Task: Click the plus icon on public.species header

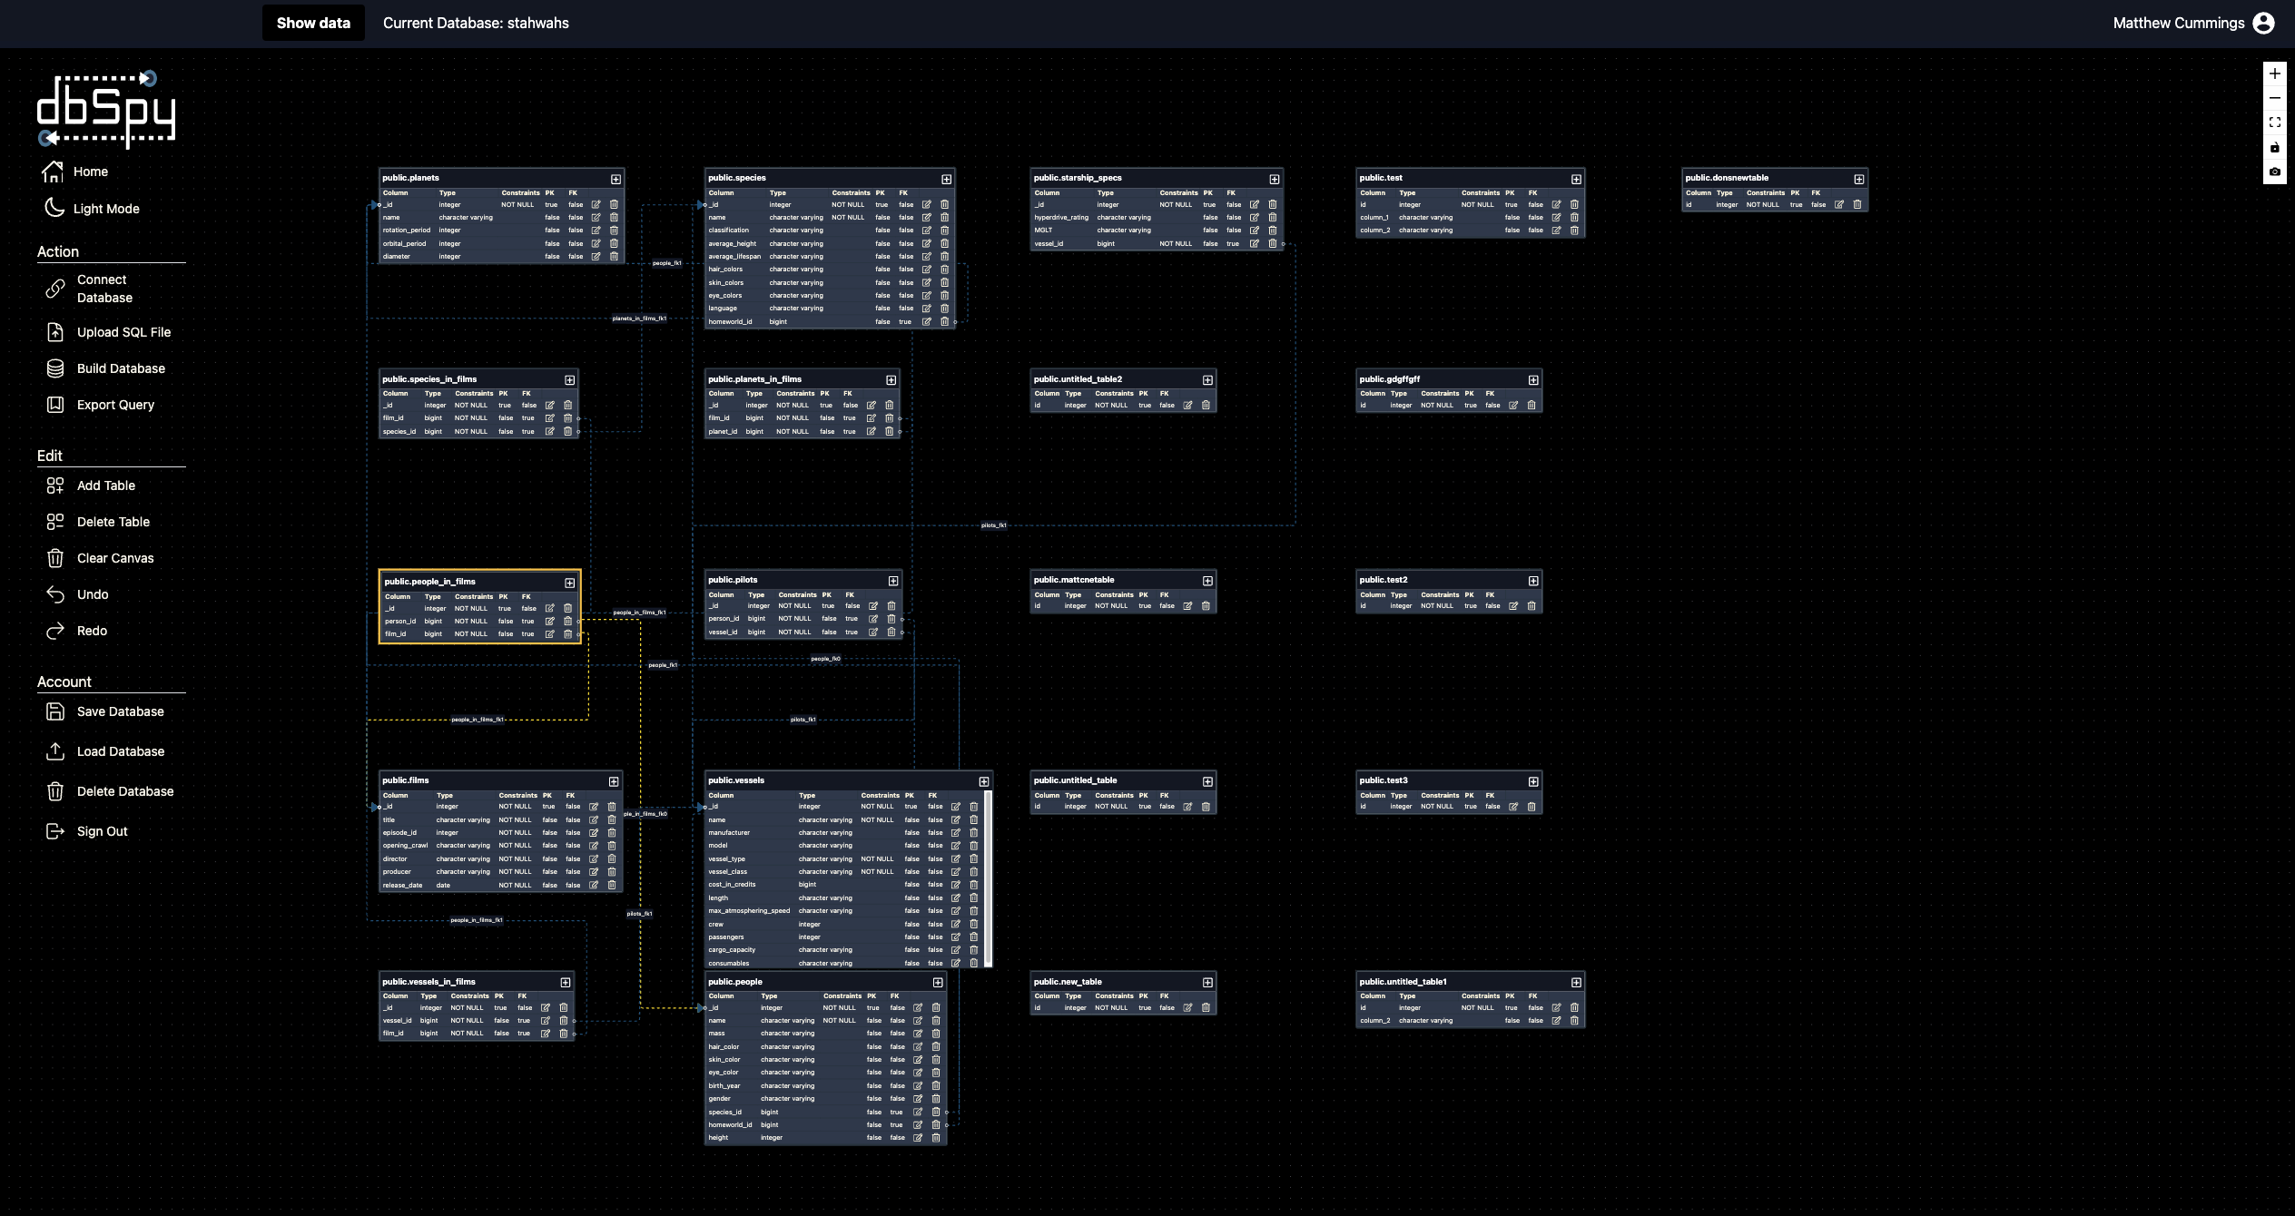Action: click(x=946, y=179)
